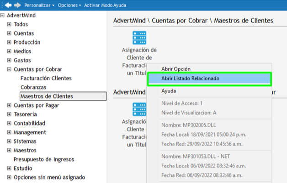Select the Management label in tree
The height and width of the screenshot is (183, 287).
tap(30, 132)
